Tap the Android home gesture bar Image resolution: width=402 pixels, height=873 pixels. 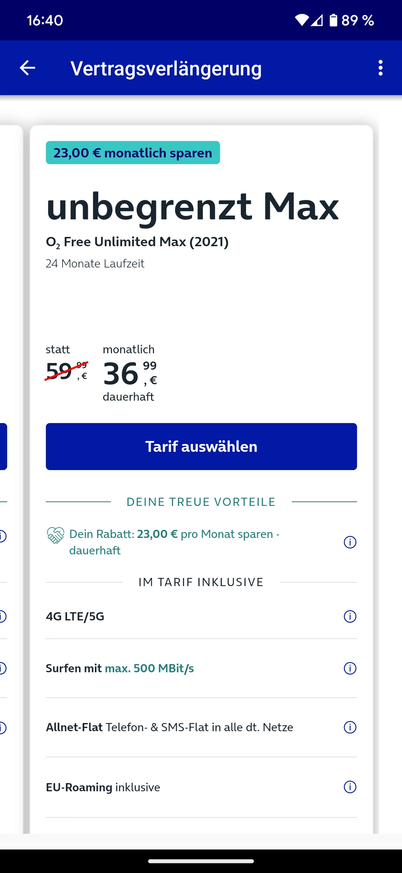[201, 861]
